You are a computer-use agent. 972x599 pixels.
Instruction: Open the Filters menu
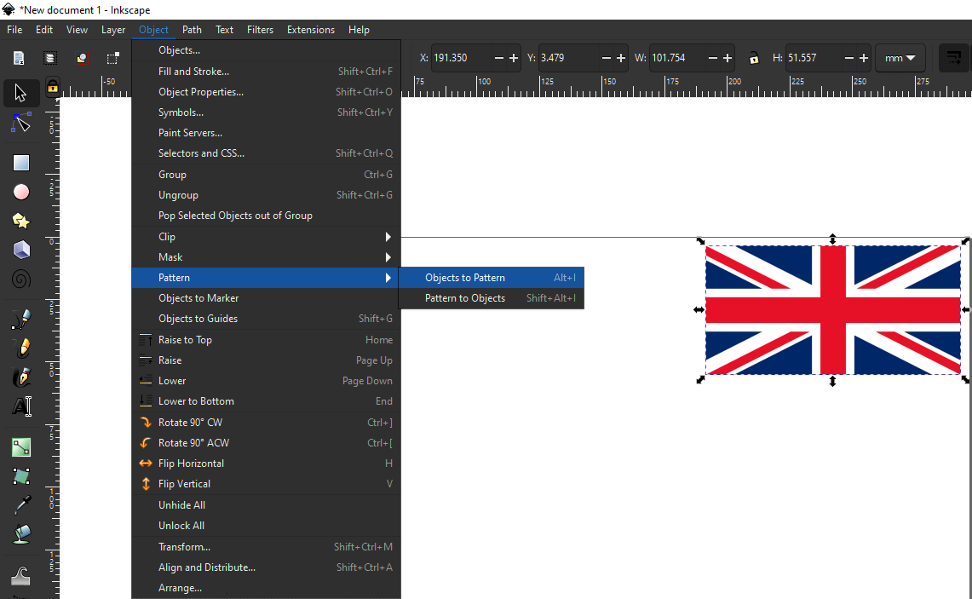(x=260, y=30)
